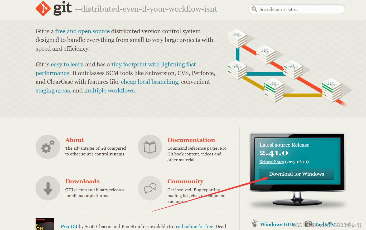Click the 2.41.0 version number text
This screenshot has height=230, width=366.
click(274, 153)
